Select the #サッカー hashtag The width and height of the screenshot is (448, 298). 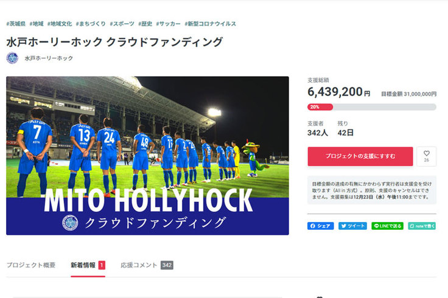(168, 24)
